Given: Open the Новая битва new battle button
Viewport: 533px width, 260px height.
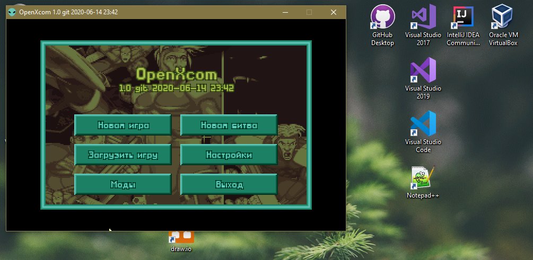Looking at the screenshot, I should click(x=229, y=125).
